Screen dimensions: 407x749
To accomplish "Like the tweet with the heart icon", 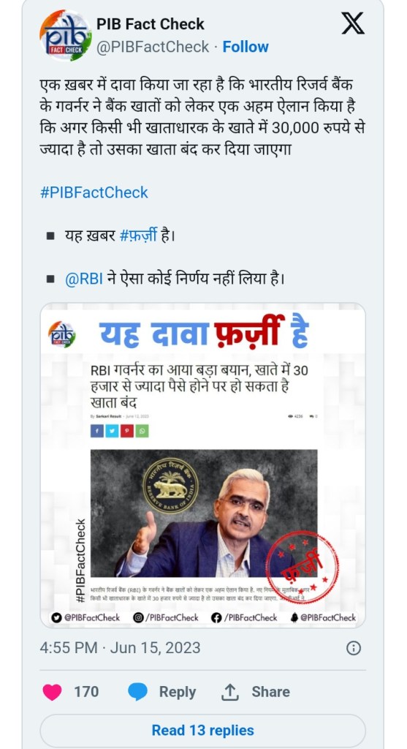I will tap(52, 691).
